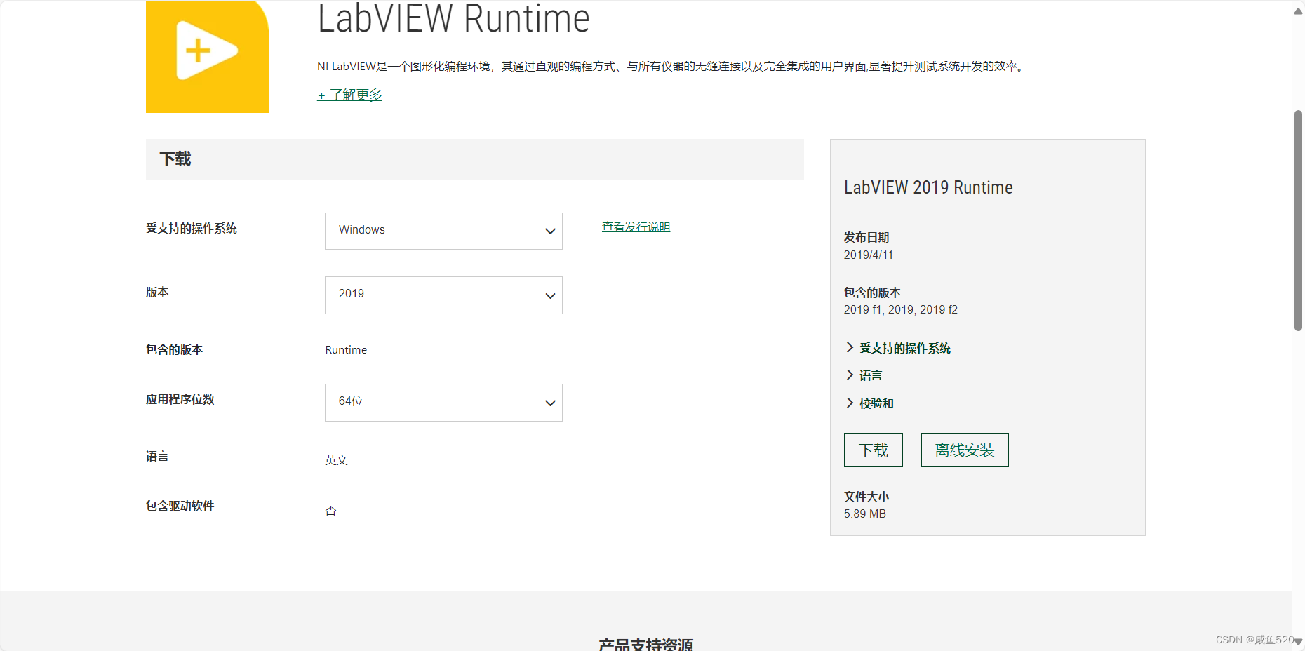Click the LabVIEW Runtime page title
1305x651 pixels.
pos(454,18)
